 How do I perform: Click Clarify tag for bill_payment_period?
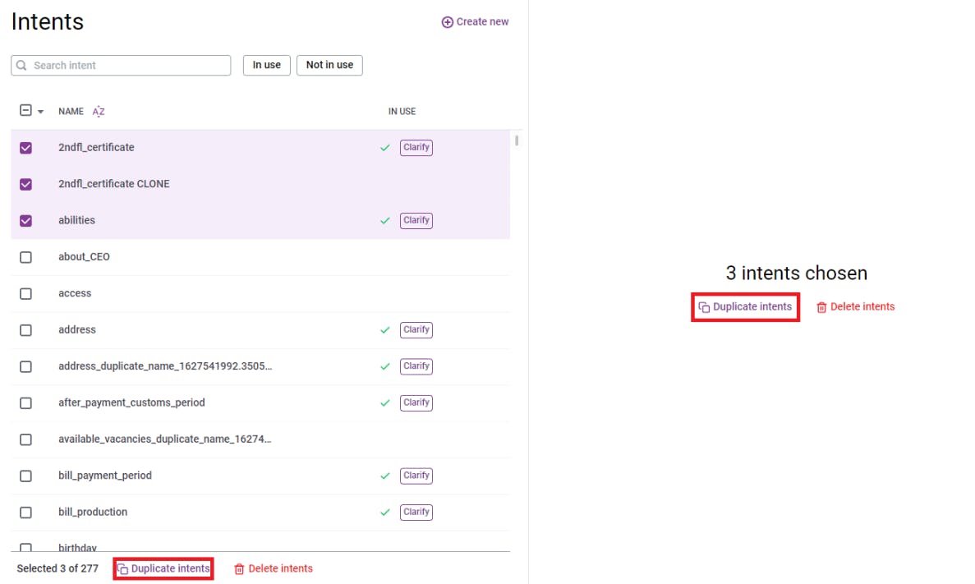coord(416,475)
